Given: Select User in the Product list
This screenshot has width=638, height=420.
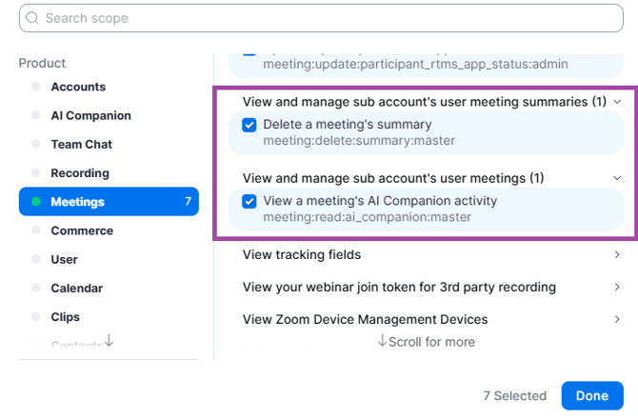Looking at the screenshot, I should tap(65, 259).
